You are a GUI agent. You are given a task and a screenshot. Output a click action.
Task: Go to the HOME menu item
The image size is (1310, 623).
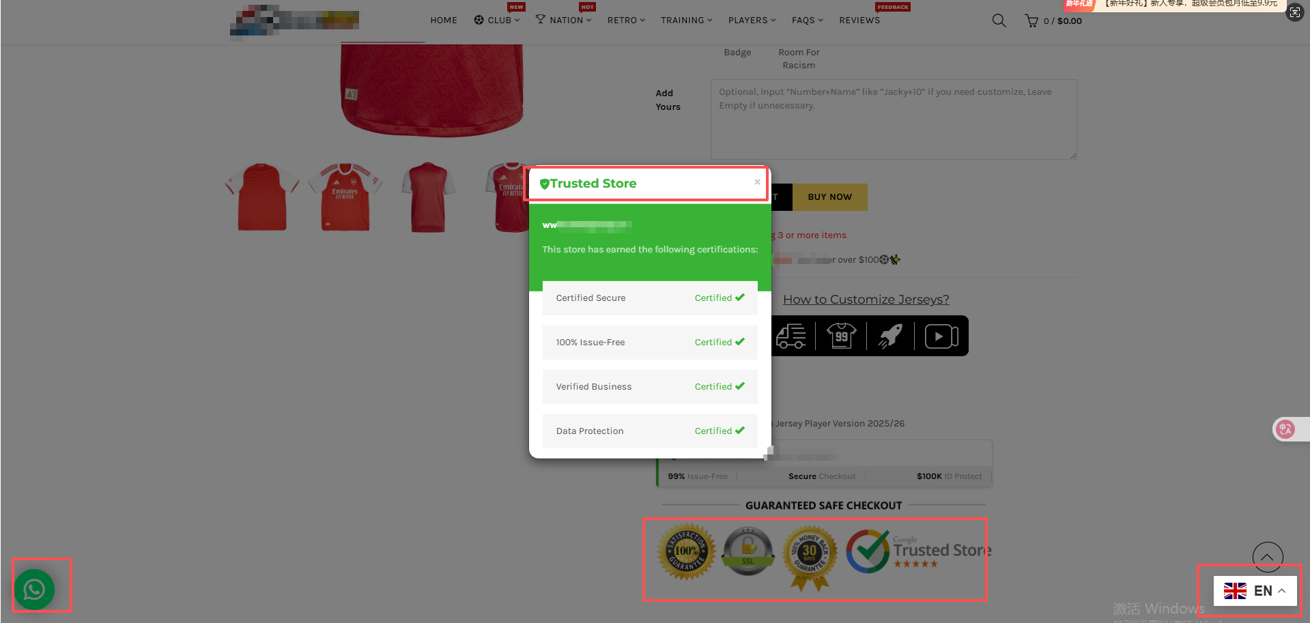444,20
